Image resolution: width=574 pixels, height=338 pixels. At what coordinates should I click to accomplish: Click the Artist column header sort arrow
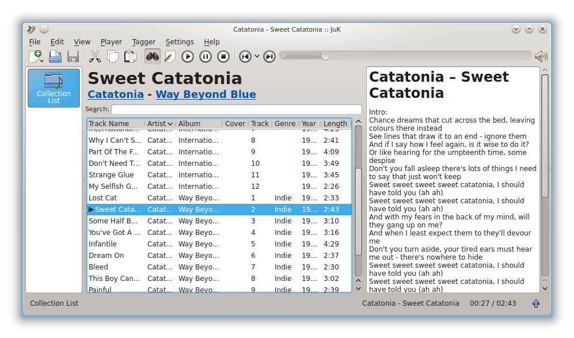(170, 124)
